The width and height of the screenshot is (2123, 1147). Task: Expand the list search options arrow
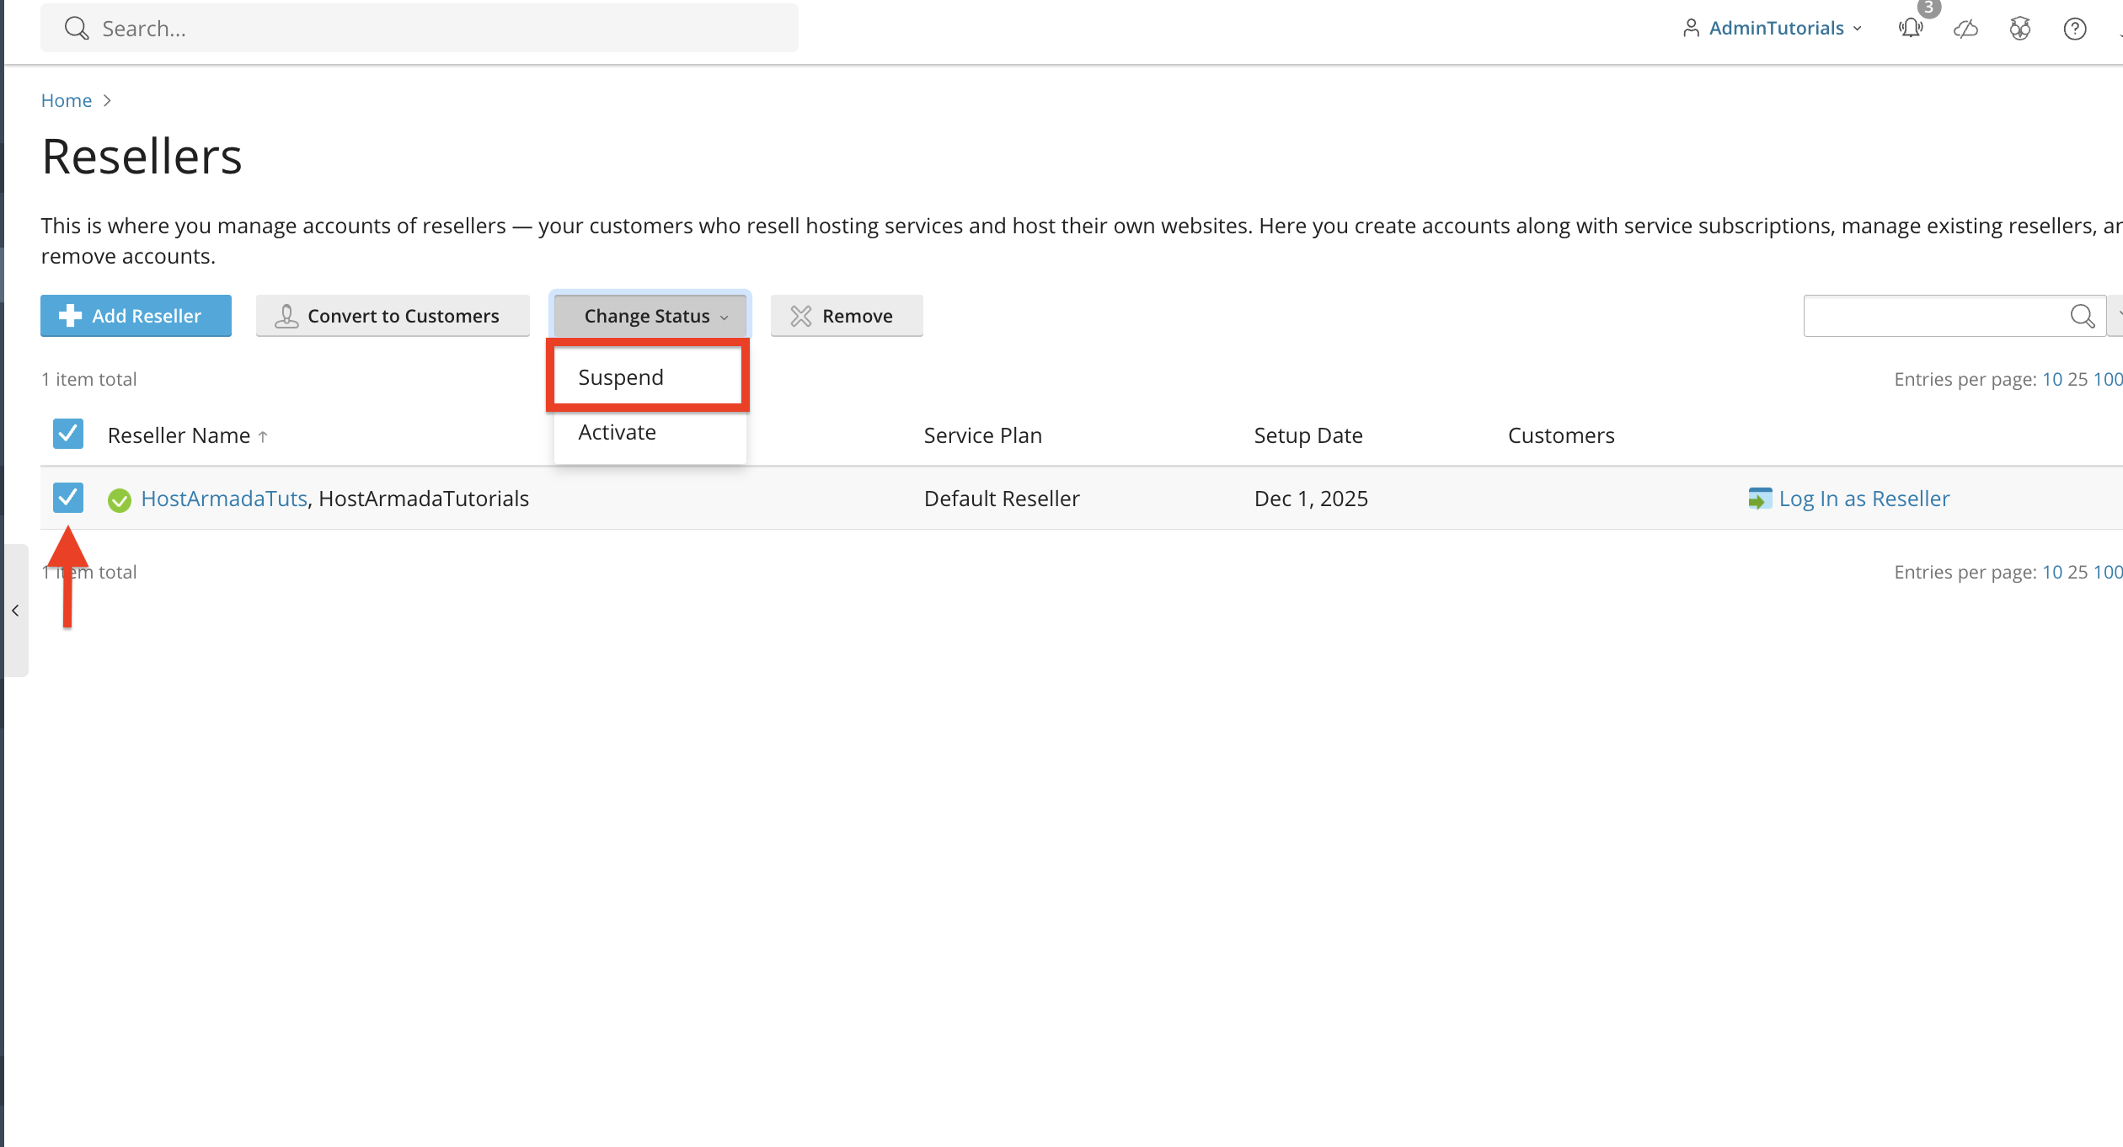pos(2116,316)
